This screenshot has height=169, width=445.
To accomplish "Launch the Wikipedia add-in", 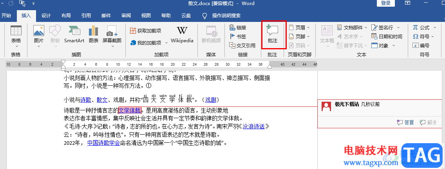I will coord(182,34).
